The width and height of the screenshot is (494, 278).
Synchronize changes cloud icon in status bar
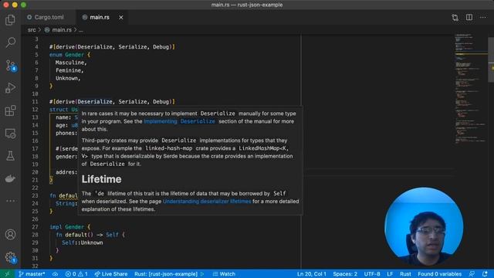coord(55,274)
